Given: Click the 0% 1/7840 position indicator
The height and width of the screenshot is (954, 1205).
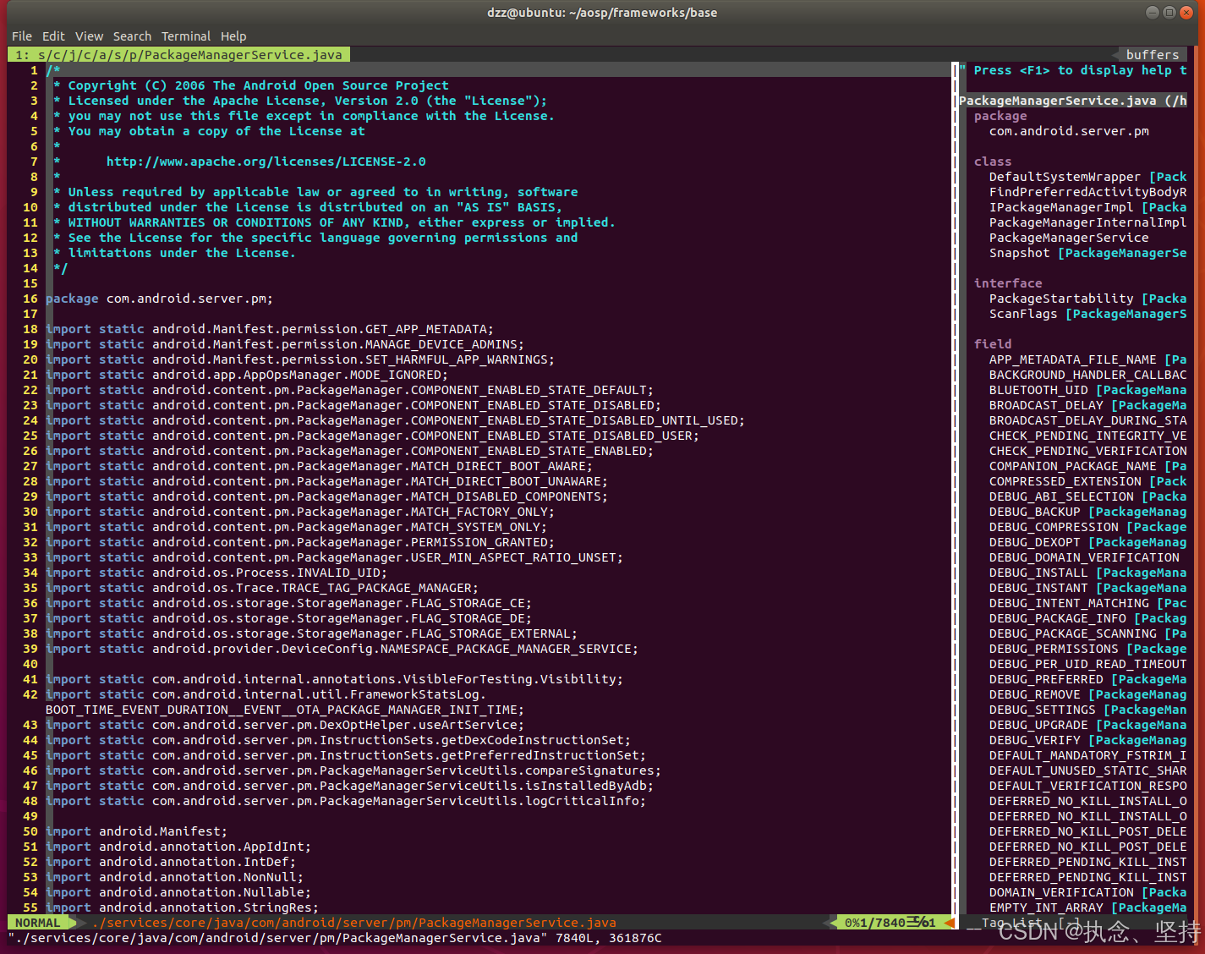Looking at the screenshot, I should [890, 923].
